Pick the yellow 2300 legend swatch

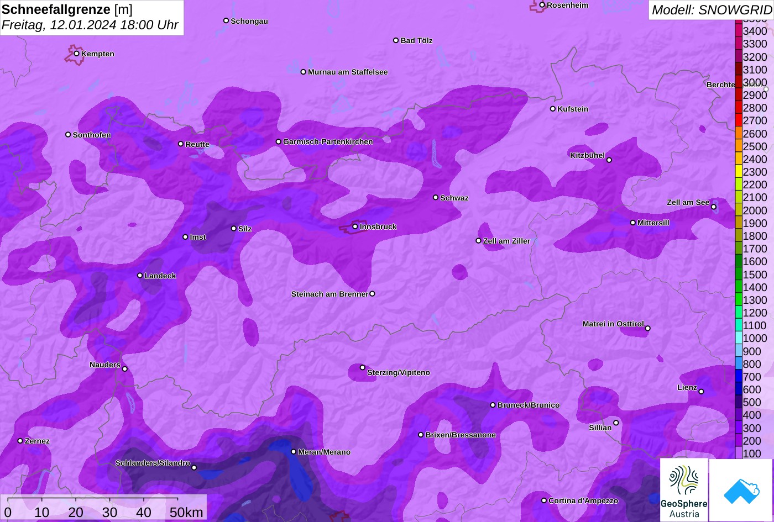click(x=739, y=172)
